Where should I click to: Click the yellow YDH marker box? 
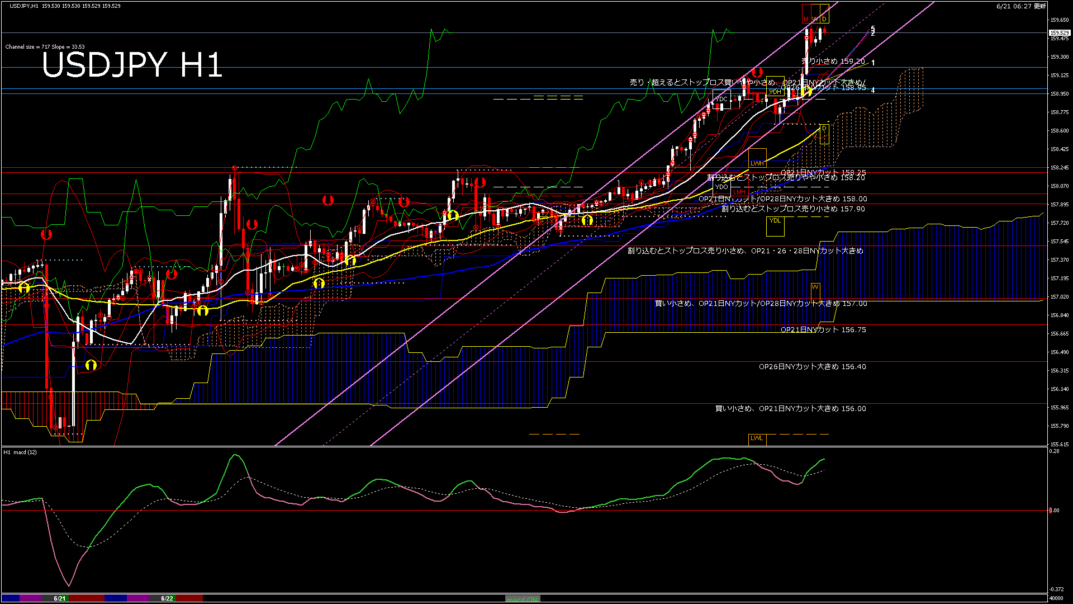pyautogui.click(x=775, y=86)
